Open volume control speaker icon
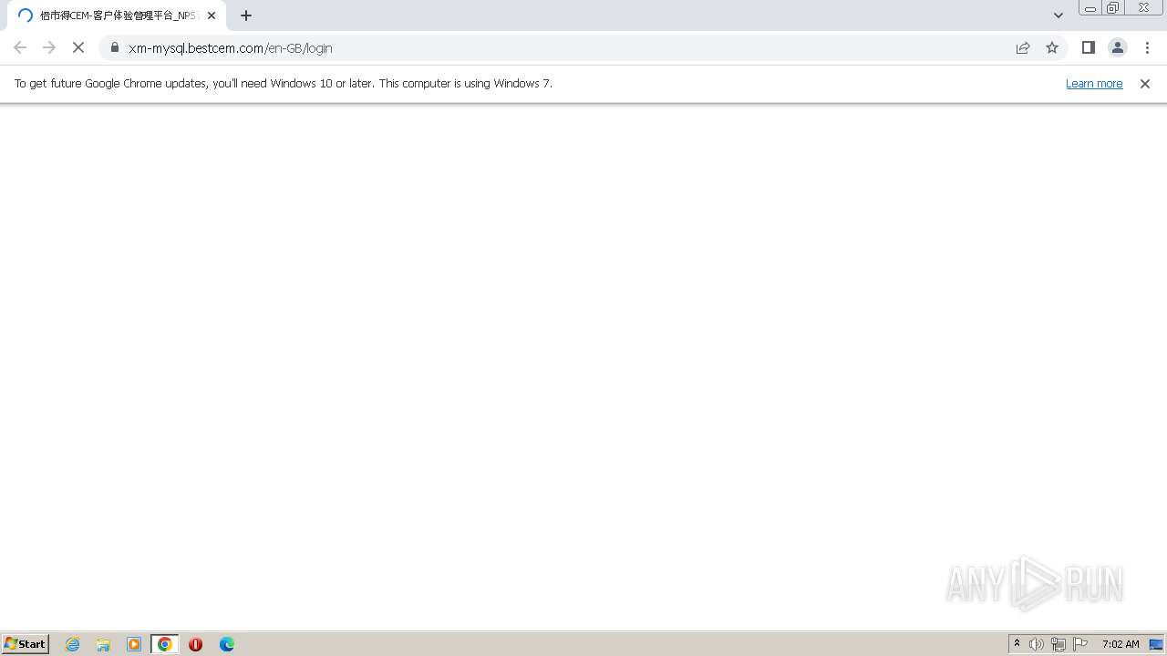This screenshot has width=1167, height=656. pos(1037,644)
